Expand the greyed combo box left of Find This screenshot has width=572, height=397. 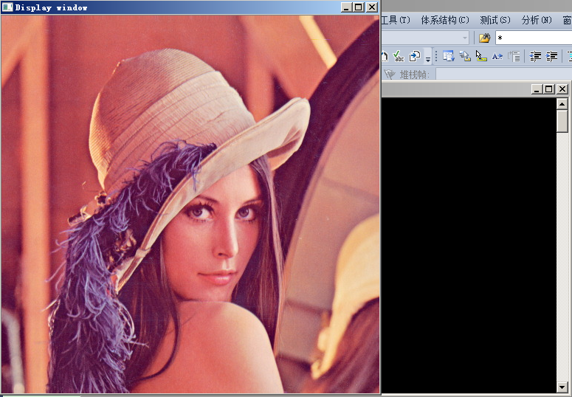pos(465,38)
